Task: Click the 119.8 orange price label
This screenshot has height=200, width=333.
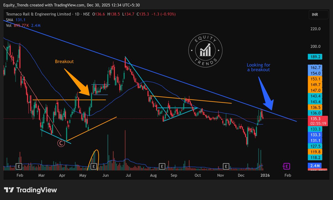Action: (315, 152)
